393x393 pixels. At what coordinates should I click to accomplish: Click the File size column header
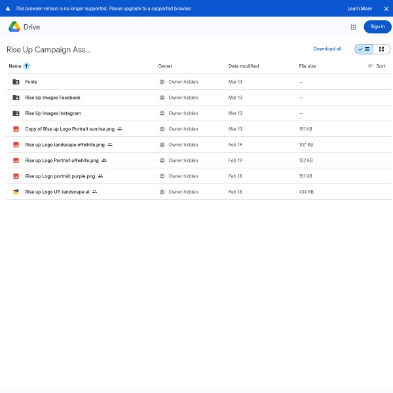(307, 66)
